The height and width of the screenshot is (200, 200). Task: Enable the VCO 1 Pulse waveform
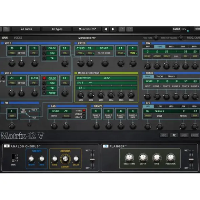click(44, 48)
